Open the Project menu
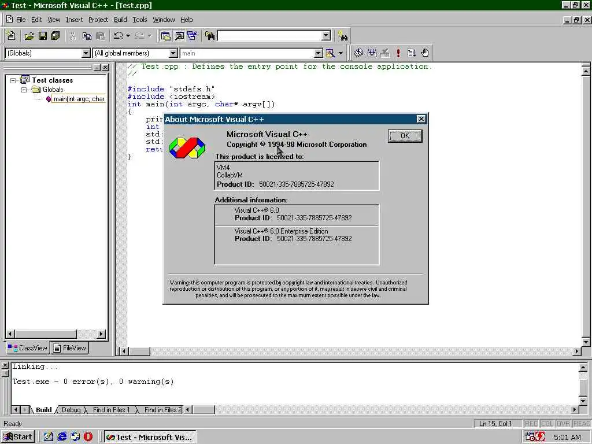Screen dimensions: 592x444 (x=98, y=20)
